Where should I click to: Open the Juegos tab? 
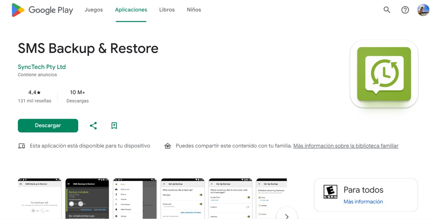[94, 10]
